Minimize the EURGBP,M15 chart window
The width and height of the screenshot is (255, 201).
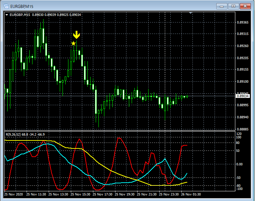click(222, 6)
